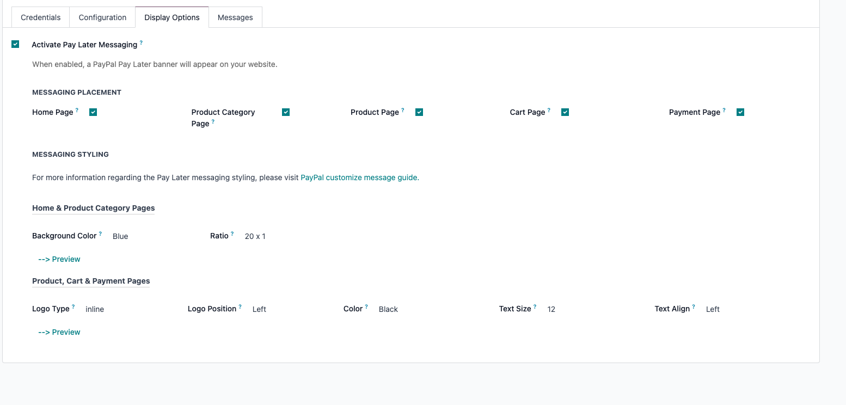Click the Color field help question mark

pyautogui.click(x=366, y=306)
